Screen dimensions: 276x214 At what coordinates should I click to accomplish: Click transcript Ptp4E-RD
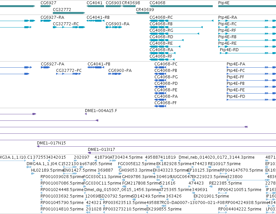[x=248, y=53]
